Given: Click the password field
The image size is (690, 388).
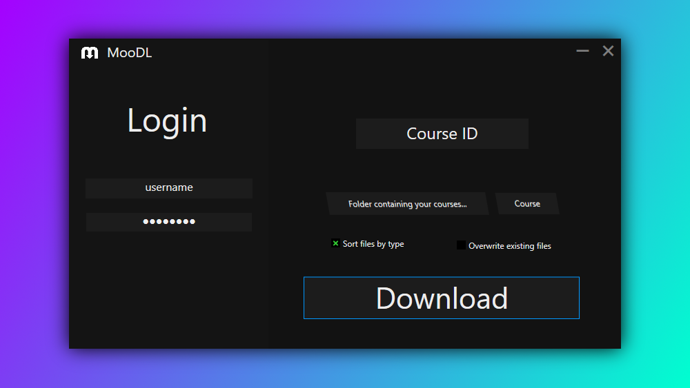Looking at the screenshot, I should pyautogui.click(x=169, y=222).
